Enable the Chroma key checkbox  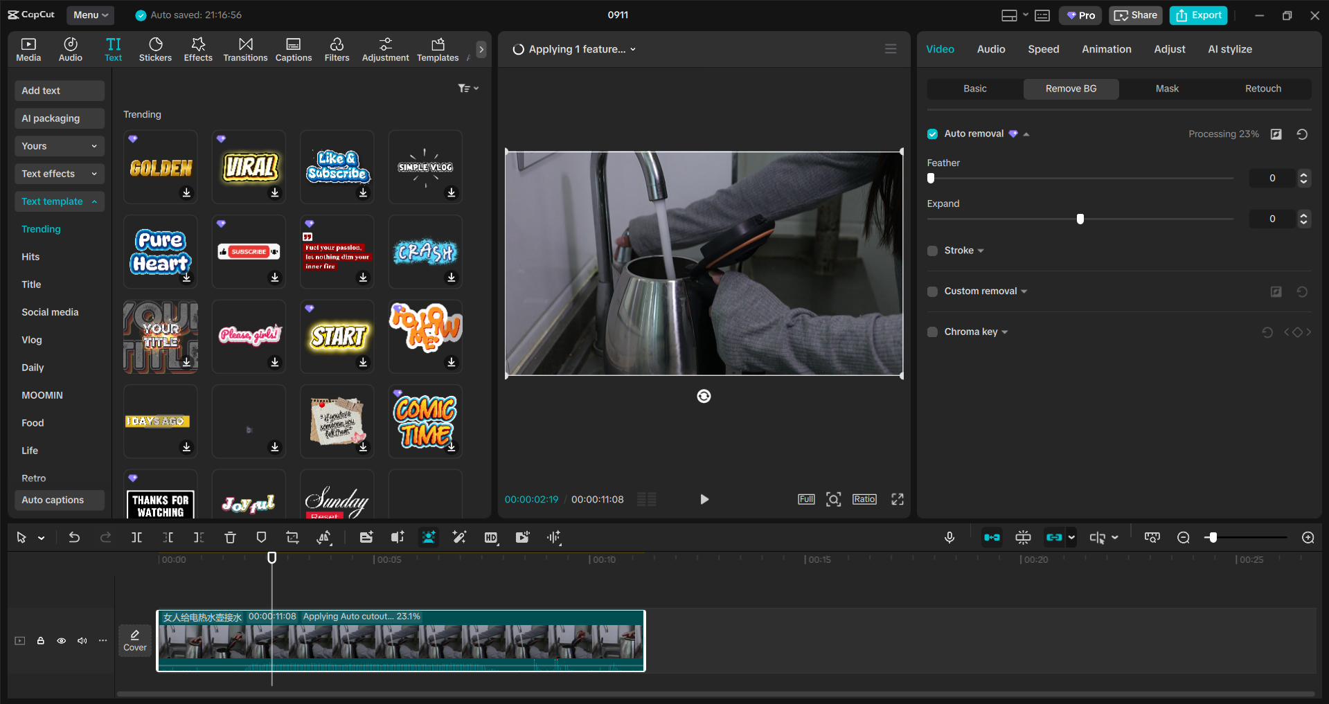pos(933,332)
